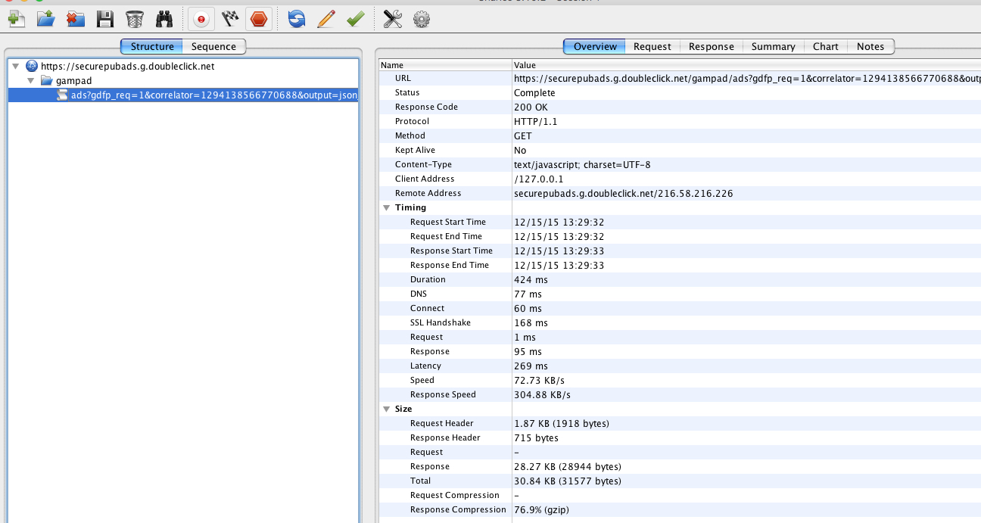This screenshot has height=523, width=981.
Task: Select the Connect value 60 ms
Action: click(x=528, y=308)
